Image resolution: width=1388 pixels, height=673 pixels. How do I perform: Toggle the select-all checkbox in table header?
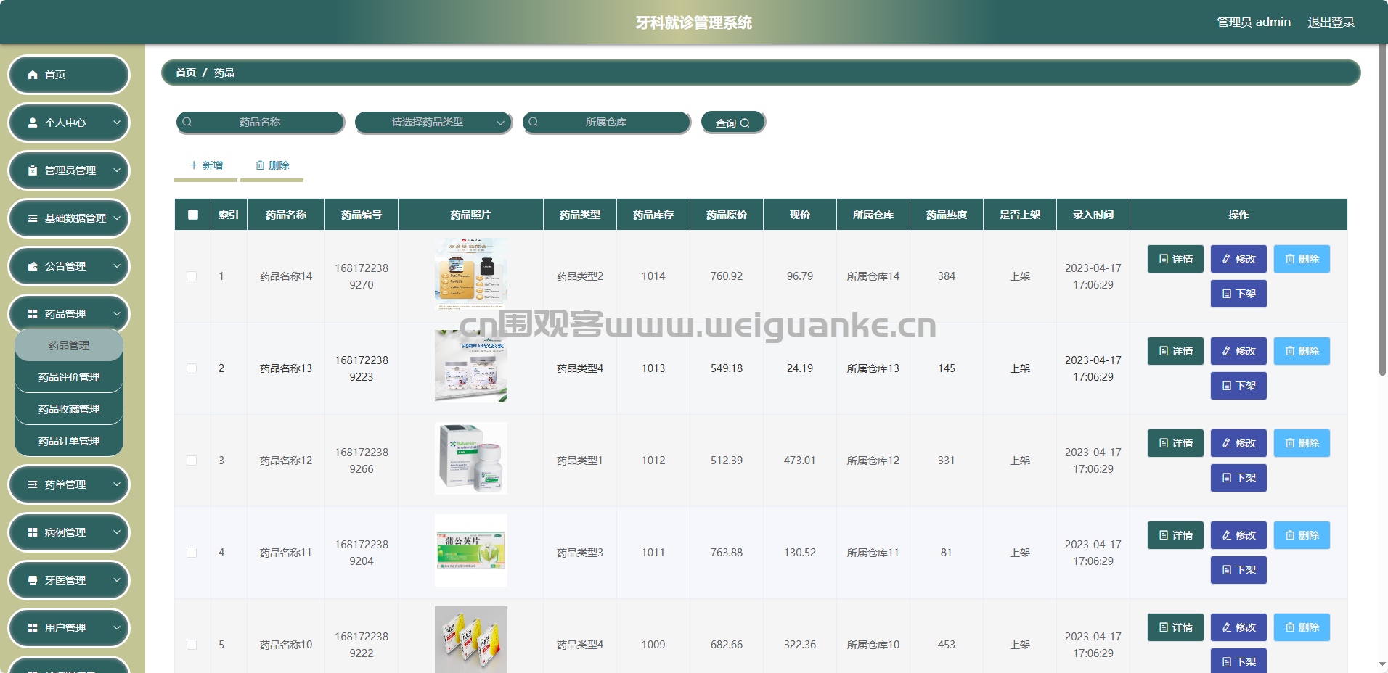click(193, 215)
